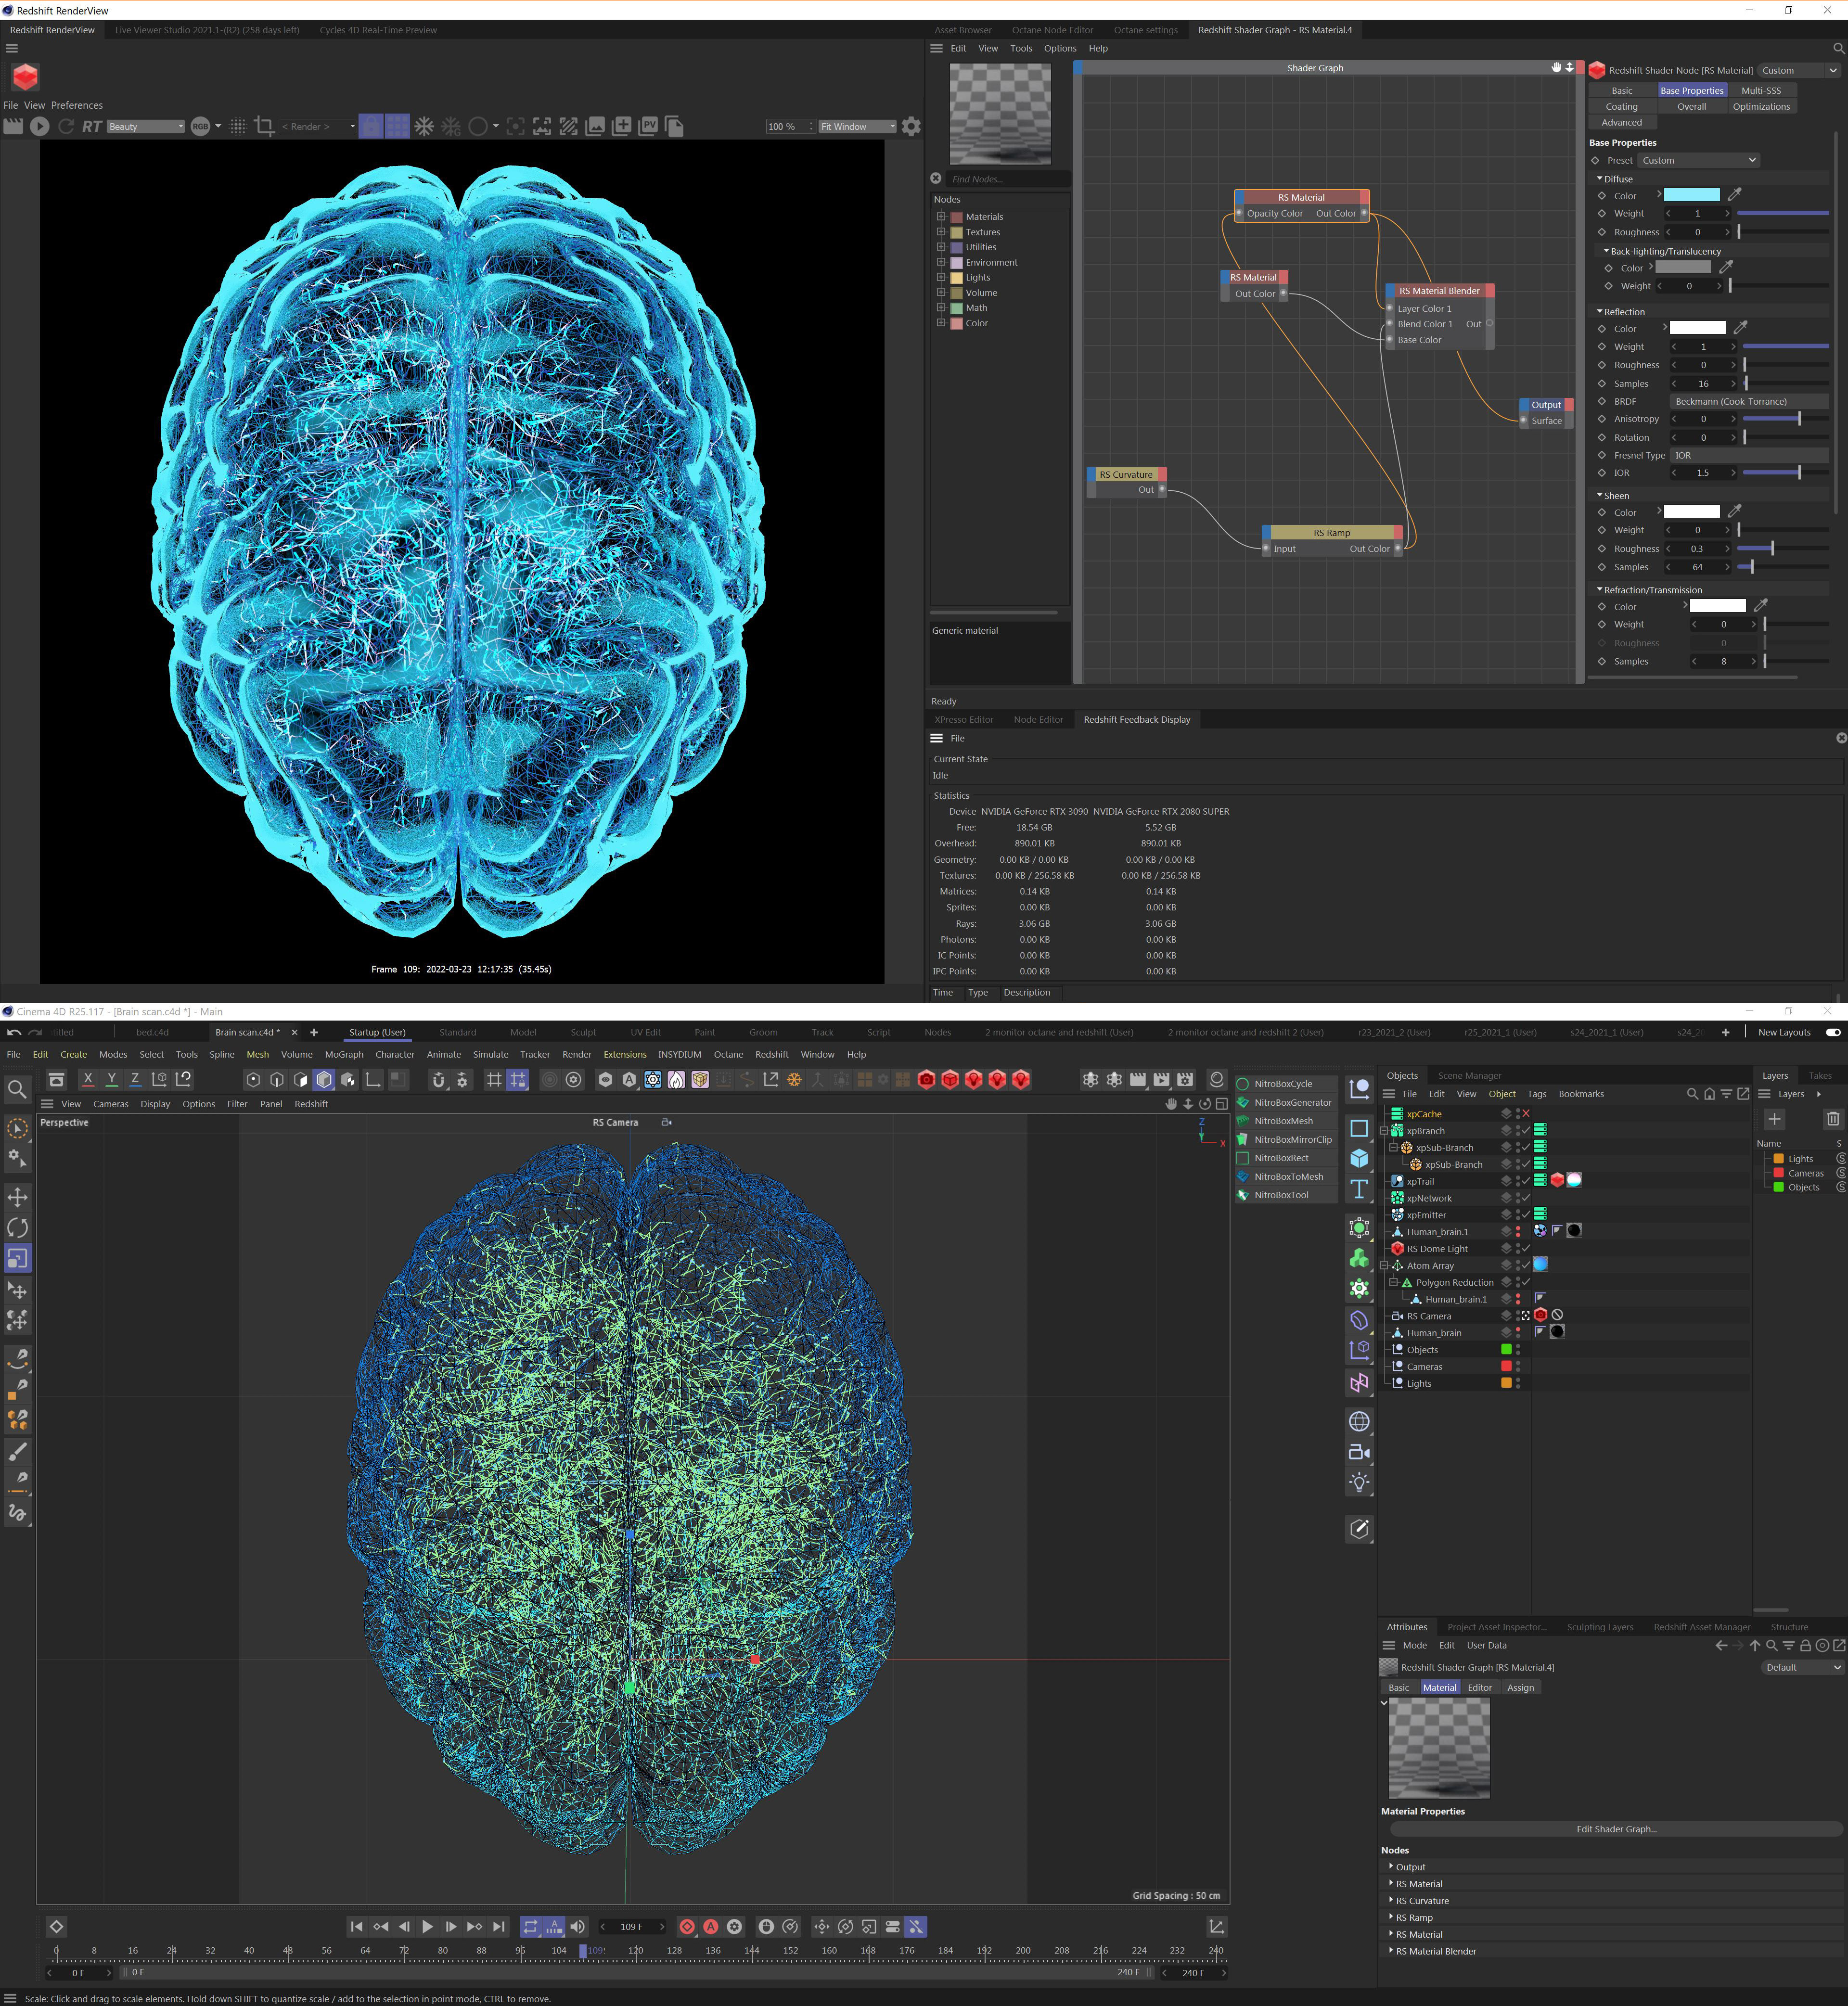Expand RS Curvature in Nodes list
Screen dimensions: 1848x2006
click(x=1390, y=1900)
